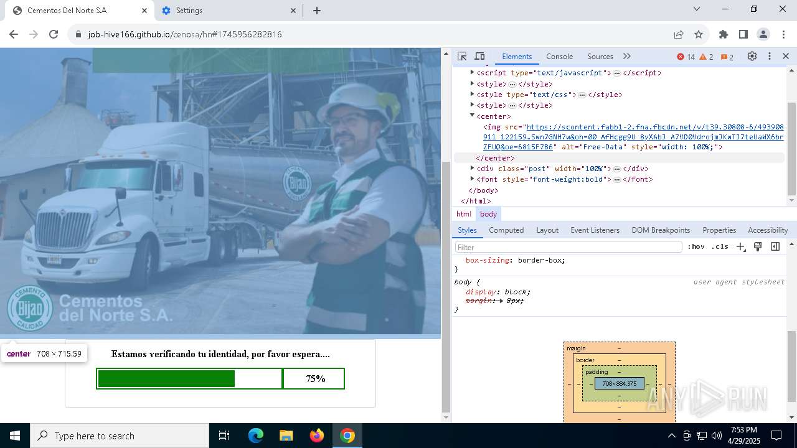Bookmark this page with star icon
This screenshot has height=448, width=797.
tap(699, 34)
